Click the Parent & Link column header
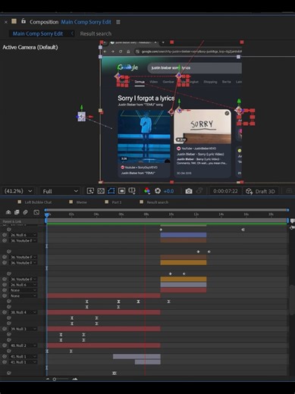The image size is (295, 394). 12,221
